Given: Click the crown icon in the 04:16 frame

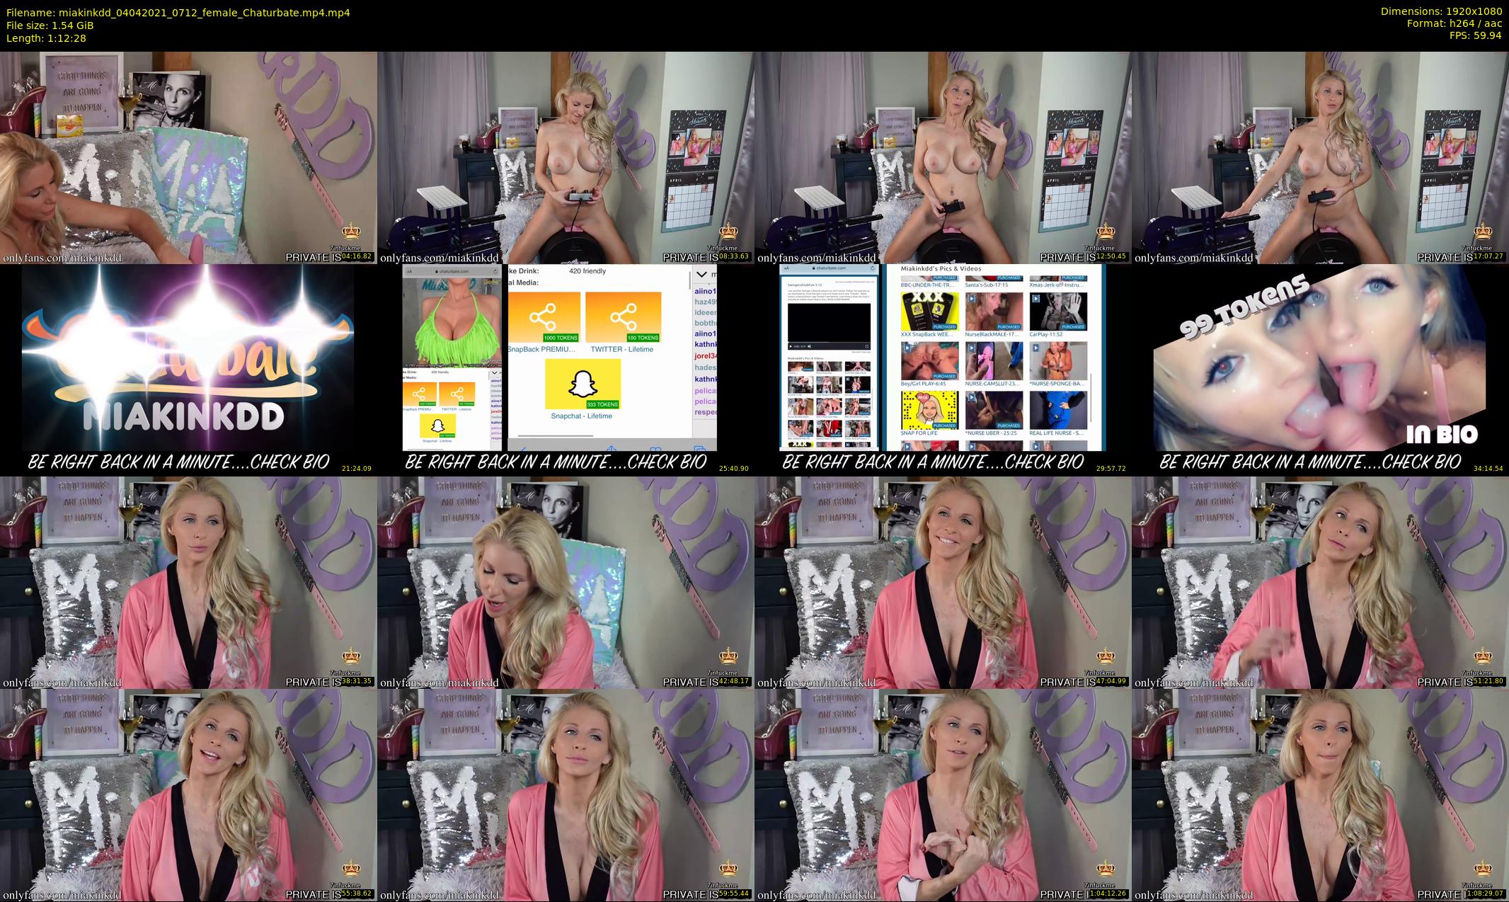Looking at the screenshot, I should 351,232.
